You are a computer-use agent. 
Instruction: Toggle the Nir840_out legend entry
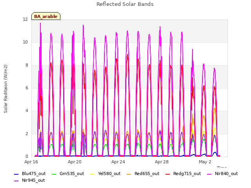222,174
